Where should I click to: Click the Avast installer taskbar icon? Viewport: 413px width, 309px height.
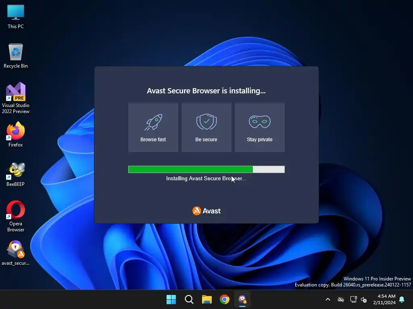tap(242, 299)
